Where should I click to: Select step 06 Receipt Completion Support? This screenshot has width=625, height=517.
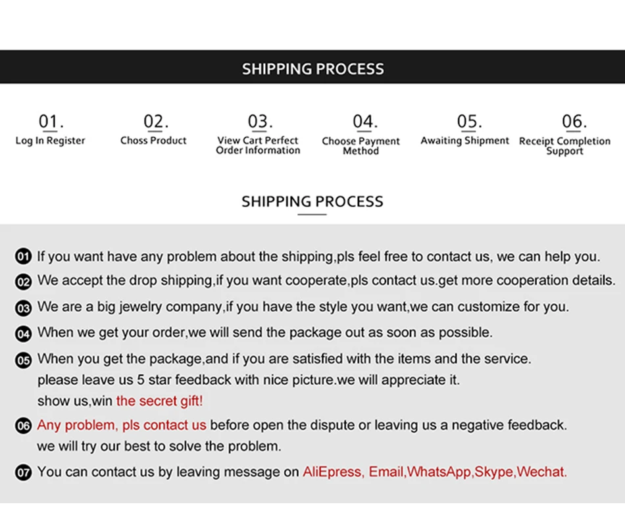pos(565,135)
